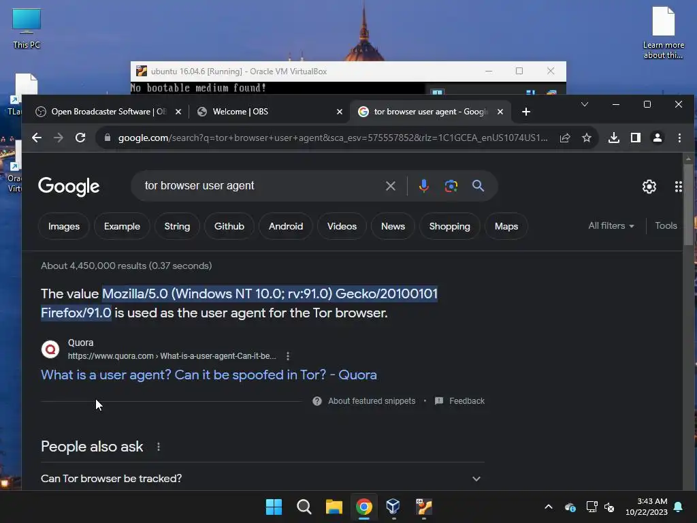697x523 pixels.
Task: Click the Google logo
Action: pos(69,187)
